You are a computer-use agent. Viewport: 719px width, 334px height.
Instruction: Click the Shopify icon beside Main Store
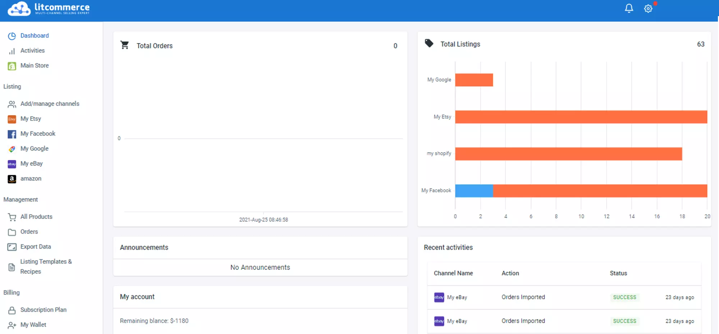(12, 66)
